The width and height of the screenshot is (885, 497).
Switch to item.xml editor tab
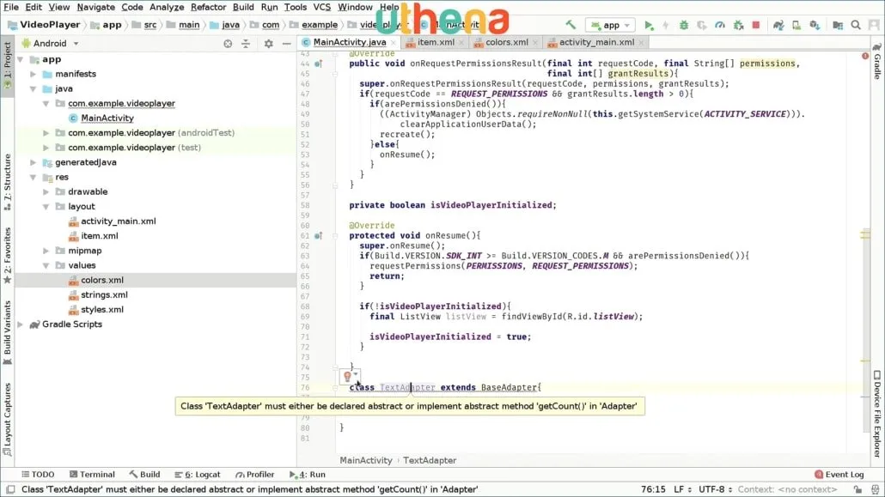tap(435, 42)
